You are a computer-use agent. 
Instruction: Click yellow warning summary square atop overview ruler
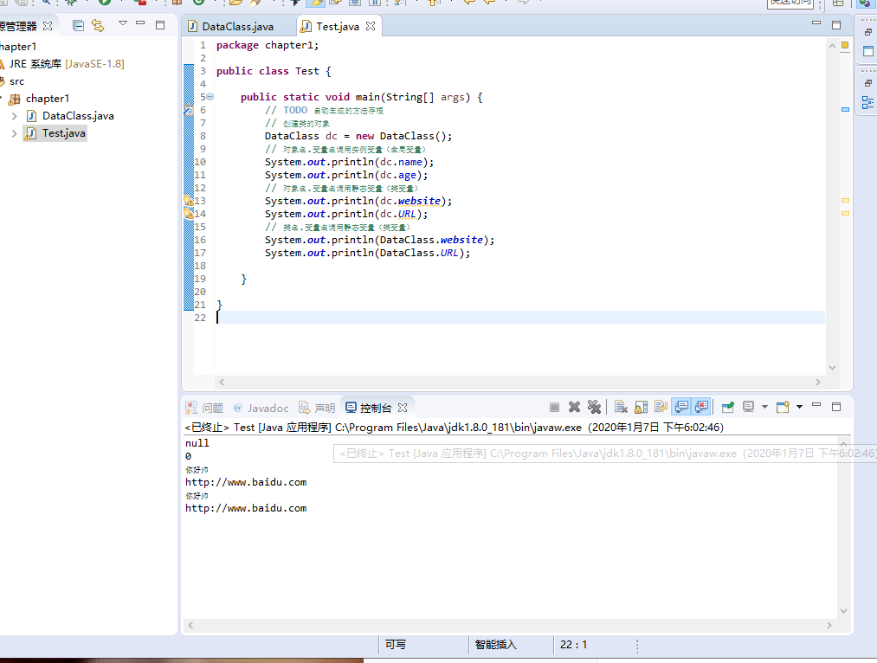[x=845, y=45]
